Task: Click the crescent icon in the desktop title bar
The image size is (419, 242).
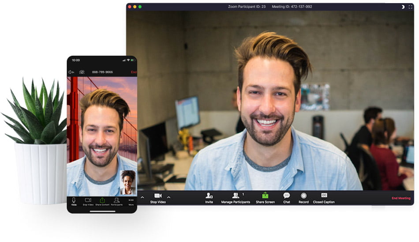Action: [403, 7]
